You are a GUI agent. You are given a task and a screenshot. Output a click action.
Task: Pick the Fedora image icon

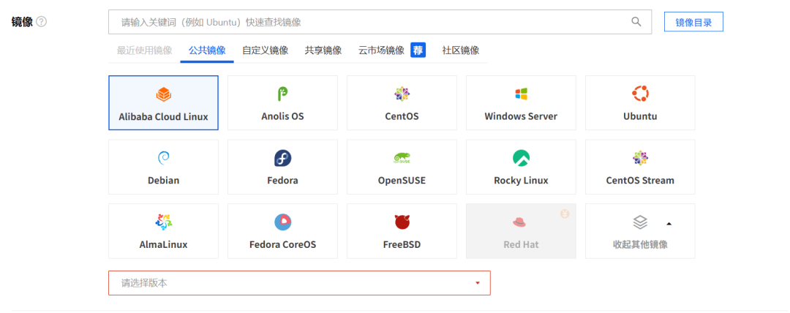pos(282,158)
